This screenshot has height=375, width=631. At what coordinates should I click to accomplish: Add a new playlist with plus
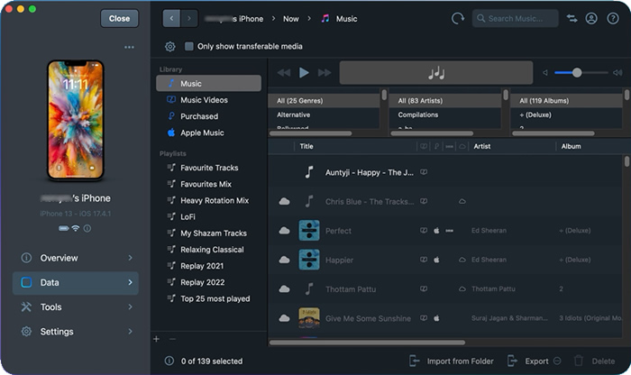pos(157,339)
